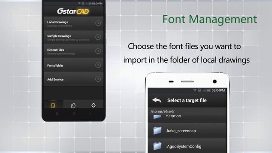Tap 03:04PM clock on black phone
The height and width of the screenshot is (153, 272).
(x=97, y=3)
